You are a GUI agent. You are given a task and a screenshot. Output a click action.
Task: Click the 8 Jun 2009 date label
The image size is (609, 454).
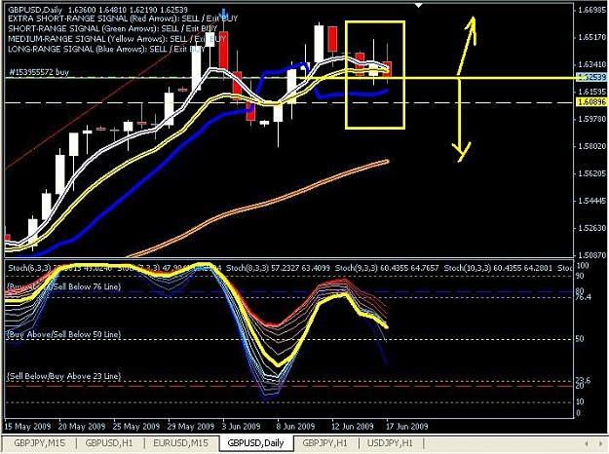point(295,426)
